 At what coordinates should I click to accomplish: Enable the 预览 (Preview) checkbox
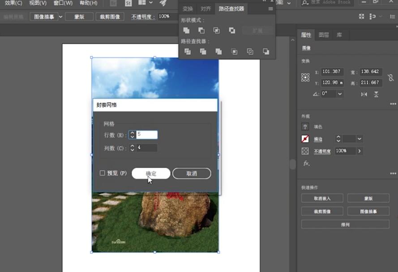(x=103, y=173)
